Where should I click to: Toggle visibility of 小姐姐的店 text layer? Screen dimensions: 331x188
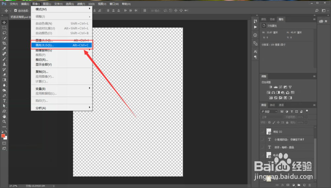tap(262, 139)
